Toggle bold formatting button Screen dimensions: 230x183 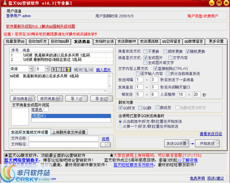54,69
